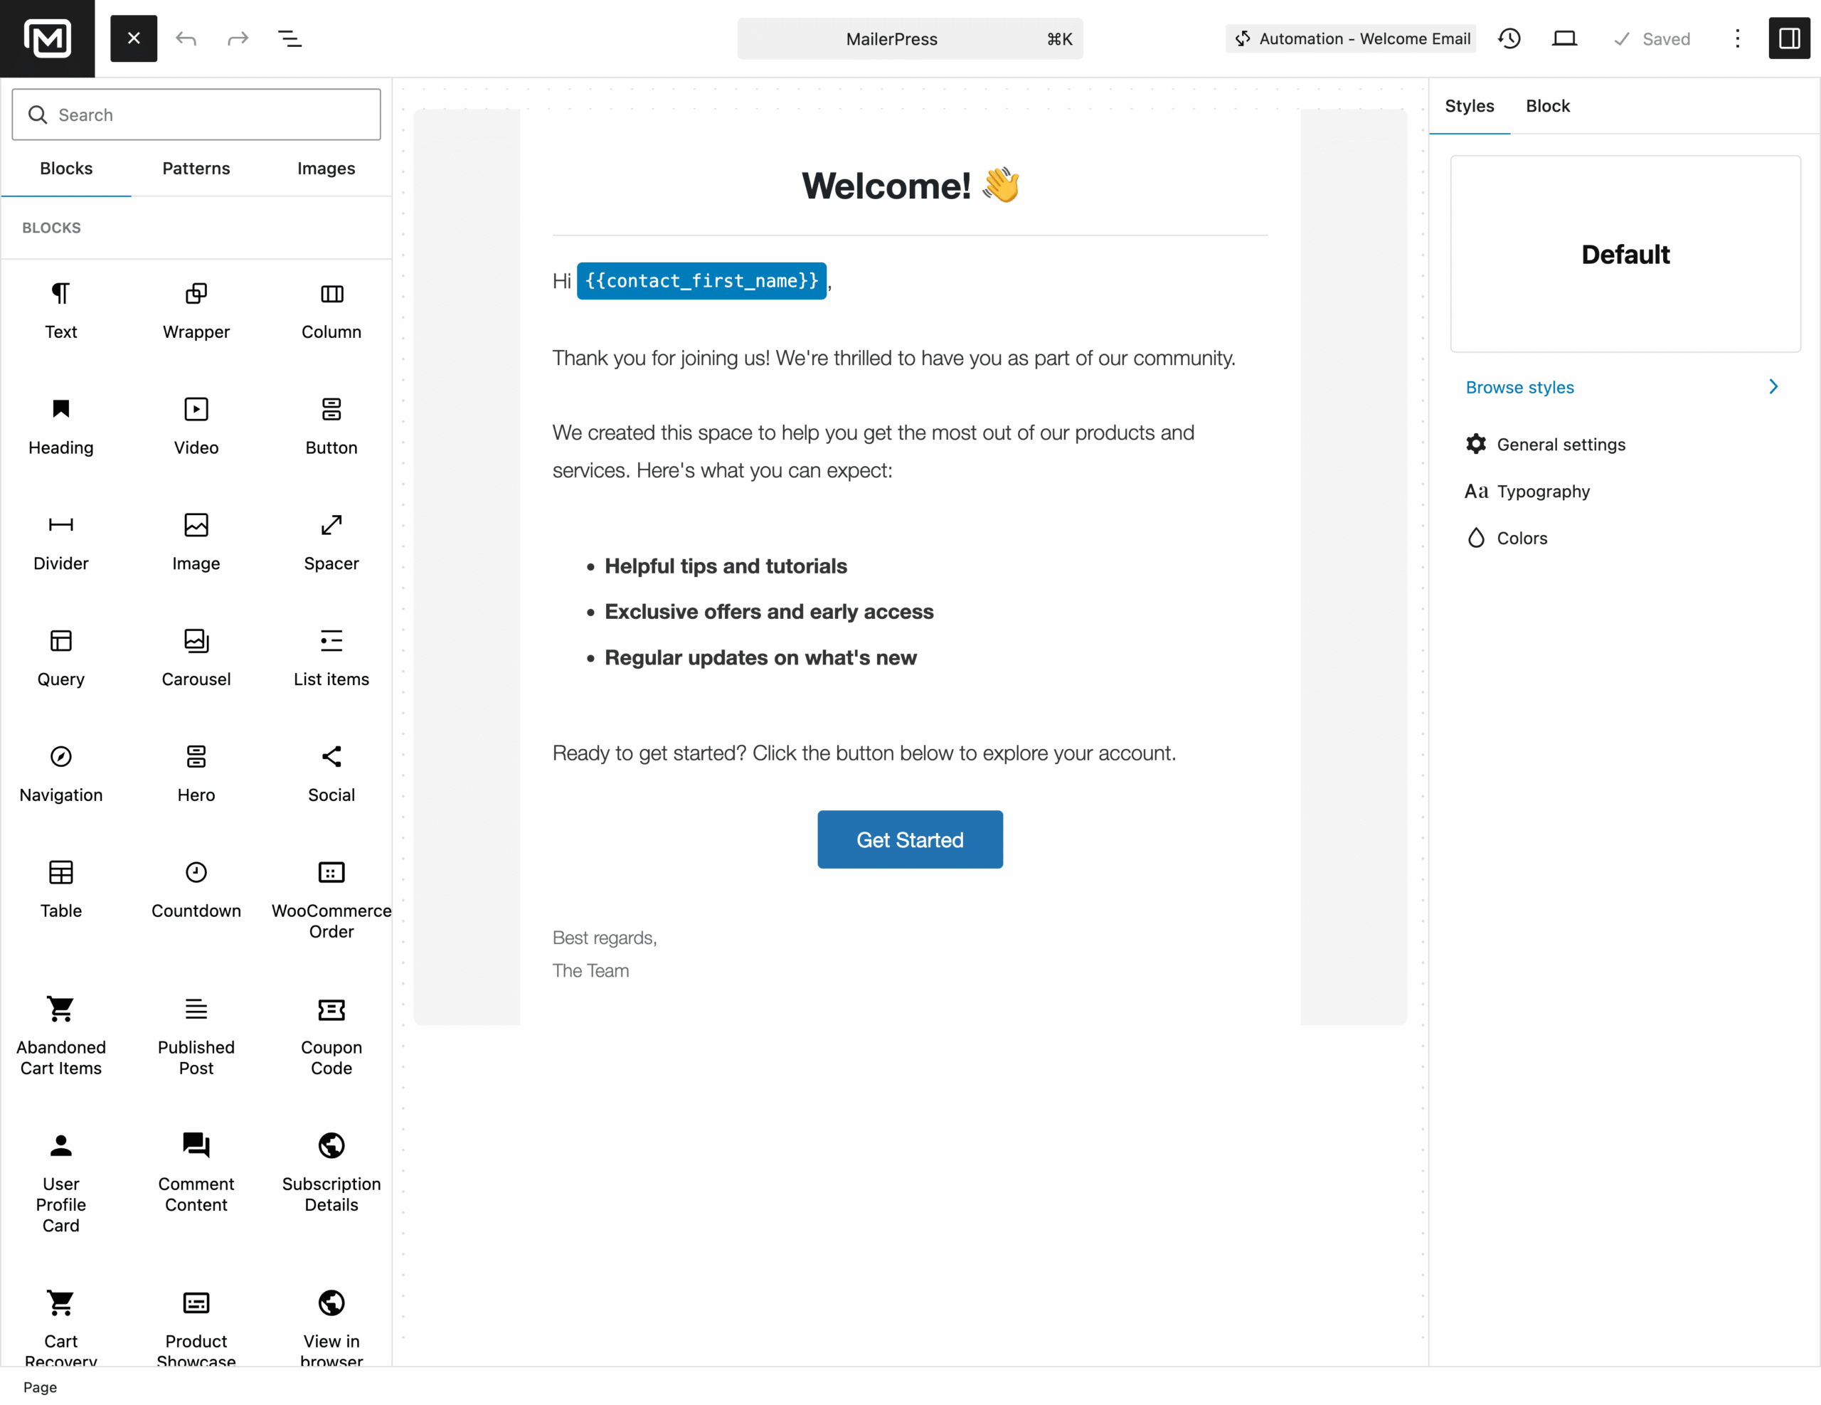The height and width of the screenshot is (1405, 1821).
Task: Open the document overview list icon
Action: coord(290,38)
